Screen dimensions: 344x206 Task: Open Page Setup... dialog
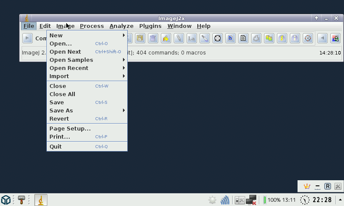point(87,128)
